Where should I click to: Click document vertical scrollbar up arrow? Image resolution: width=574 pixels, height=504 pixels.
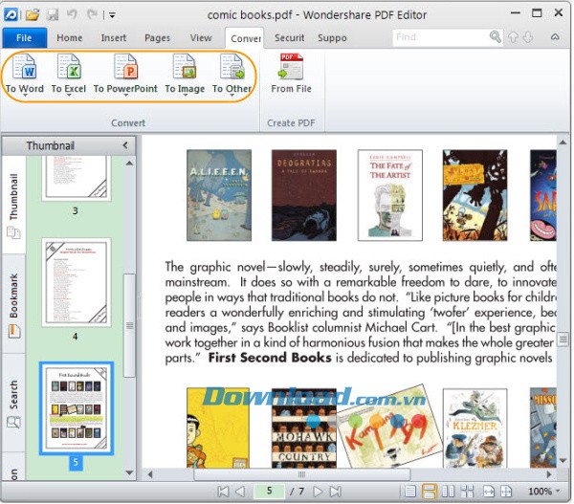[x=563, y=142]
